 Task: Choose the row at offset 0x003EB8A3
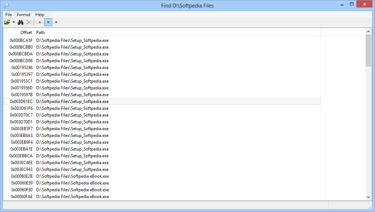click(x=162, y=135)
